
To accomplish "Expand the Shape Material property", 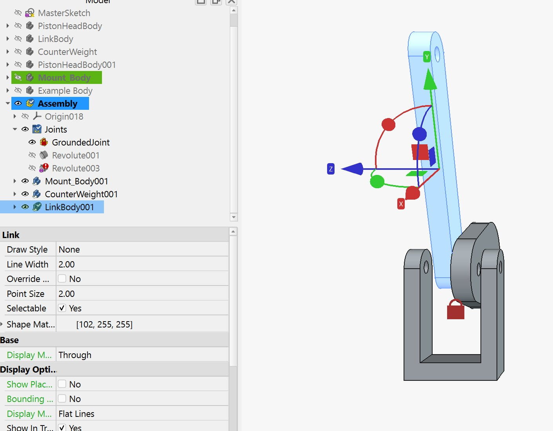I will 2,324.
